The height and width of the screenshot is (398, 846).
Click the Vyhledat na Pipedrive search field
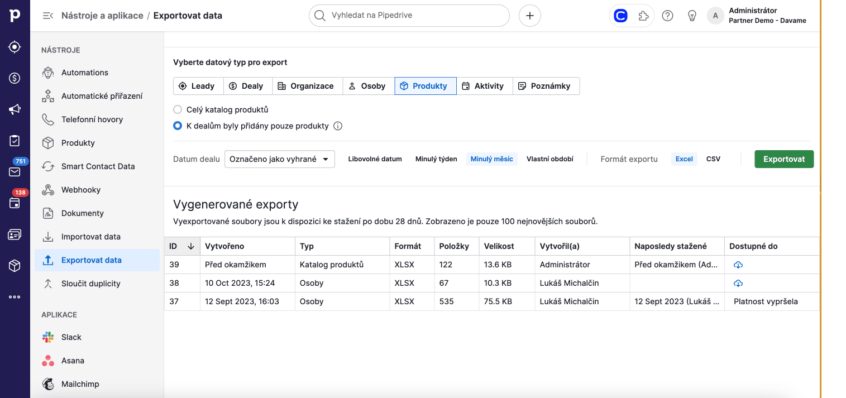(409, 16)
